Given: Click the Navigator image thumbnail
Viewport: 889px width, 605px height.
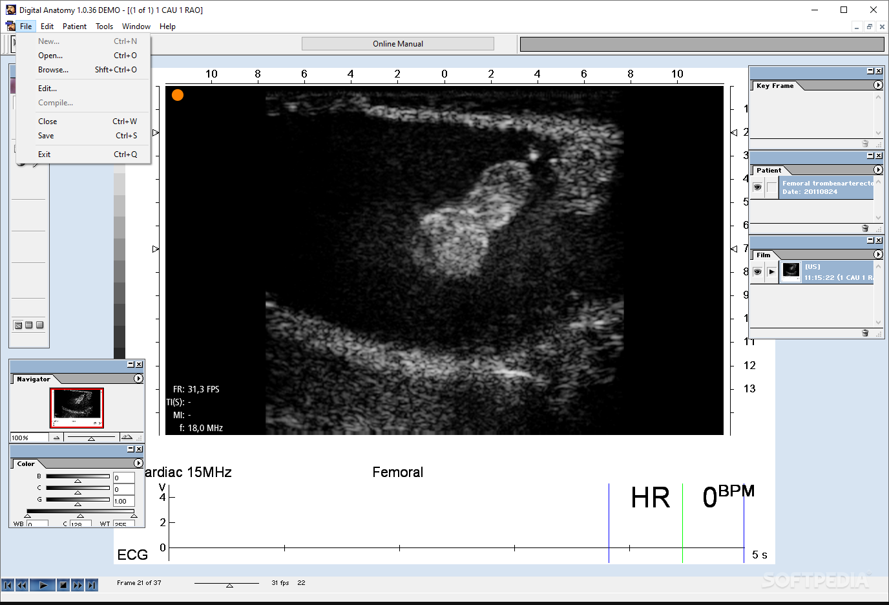Looking at the screenshot, I should pyautogui.click(x=77, y=408).
